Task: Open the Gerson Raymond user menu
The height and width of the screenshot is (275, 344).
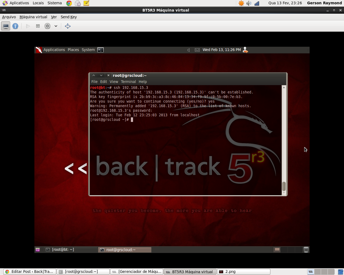Action: click(324, 3)
